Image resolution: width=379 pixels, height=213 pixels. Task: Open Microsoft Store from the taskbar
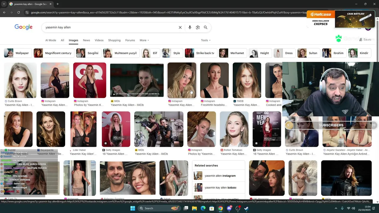coord(212,208)
